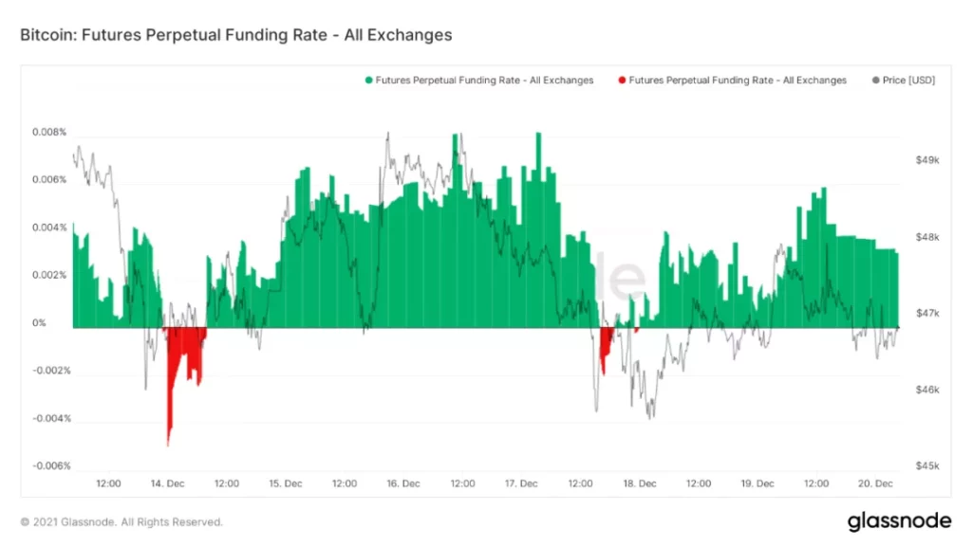This screenshot has height=546, width=972.
Task: Click the 0.008% left axis label
Action: coord(49,133)
